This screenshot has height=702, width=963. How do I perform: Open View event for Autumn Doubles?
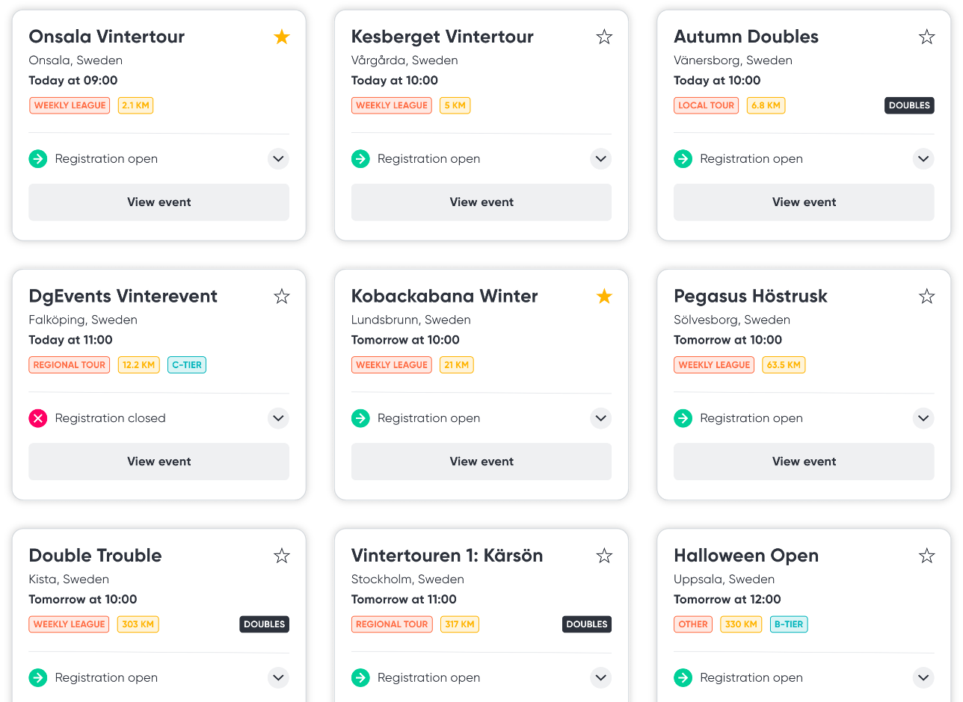click(804, 202)
